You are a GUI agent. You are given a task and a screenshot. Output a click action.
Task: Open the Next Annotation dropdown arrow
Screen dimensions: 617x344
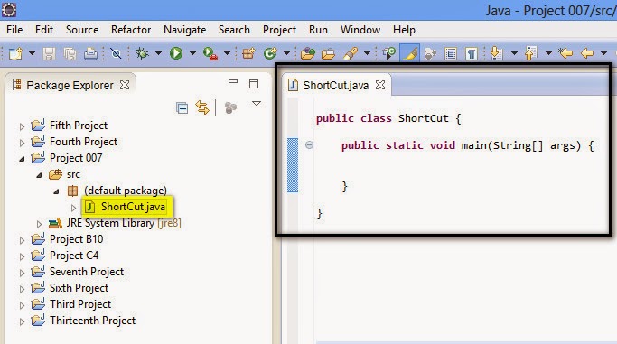(x=514, y=53)
